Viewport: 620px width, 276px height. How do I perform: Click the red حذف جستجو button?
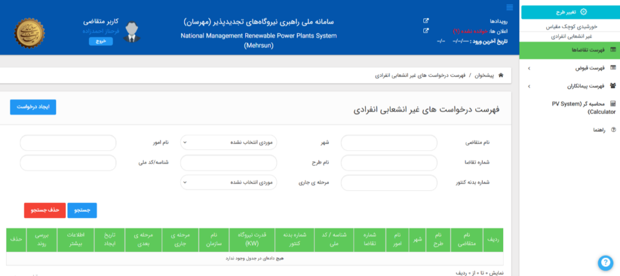pos(45,211)
